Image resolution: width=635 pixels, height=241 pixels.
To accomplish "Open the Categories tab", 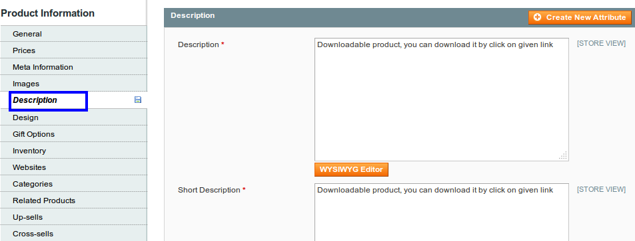I will (x=73, y=184).
